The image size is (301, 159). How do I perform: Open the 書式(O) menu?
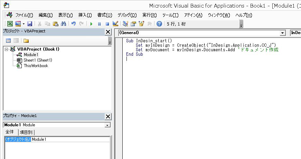tap(105, 15)
